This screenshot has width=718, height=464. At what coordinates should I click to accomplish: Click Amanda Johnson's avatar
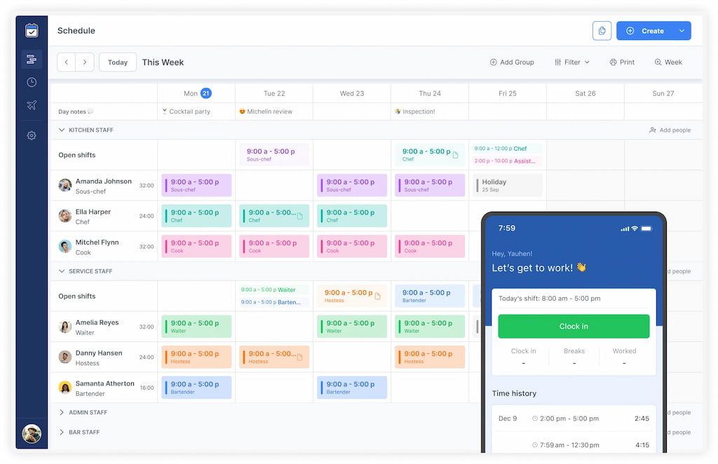[65, 185]
